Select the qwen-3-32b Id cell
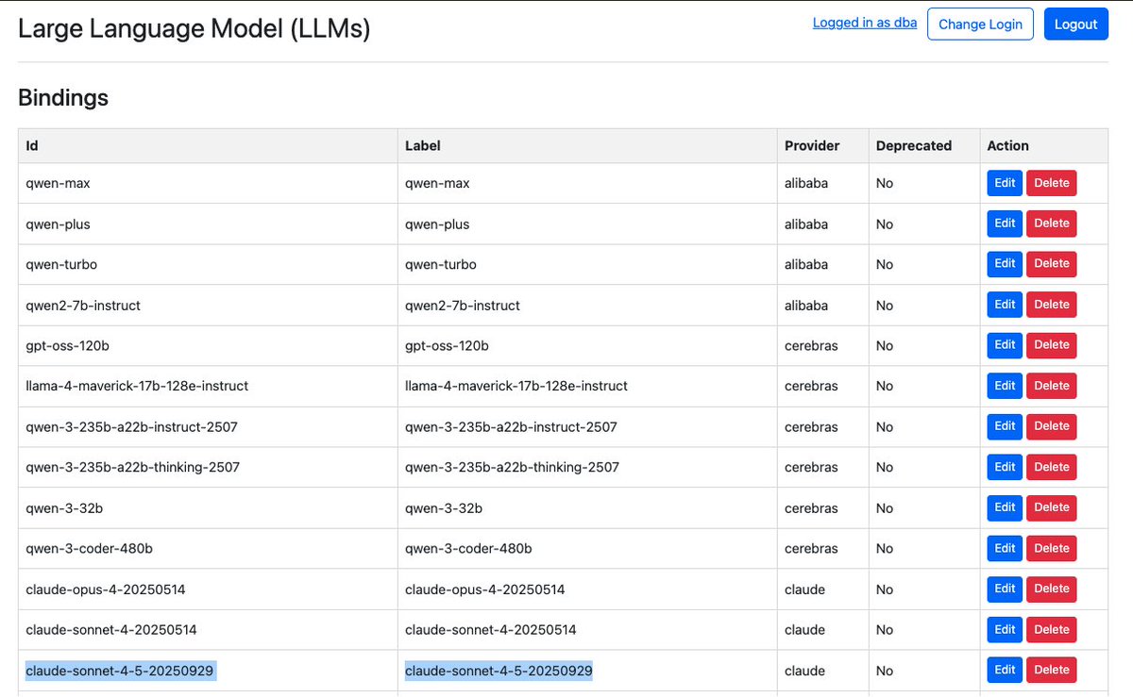Viewport: 1133px width, 697px height. (208, 507)
